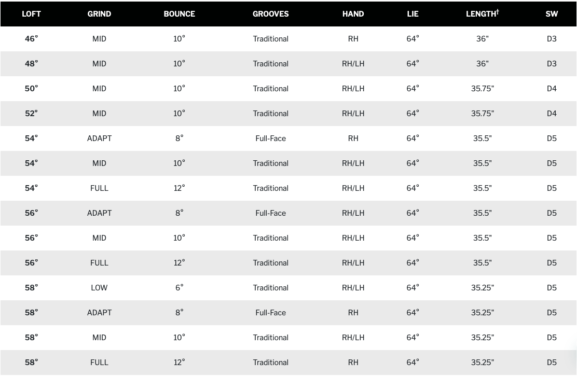577x376 pixels.
Task: Click the GROOVES column header
Action: tap(270, 14)
